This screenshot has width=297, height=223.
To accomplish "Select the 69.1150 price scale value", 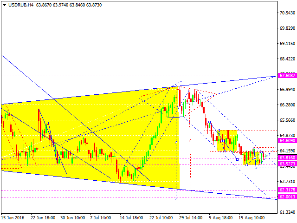I will click(x=288, y=44).
